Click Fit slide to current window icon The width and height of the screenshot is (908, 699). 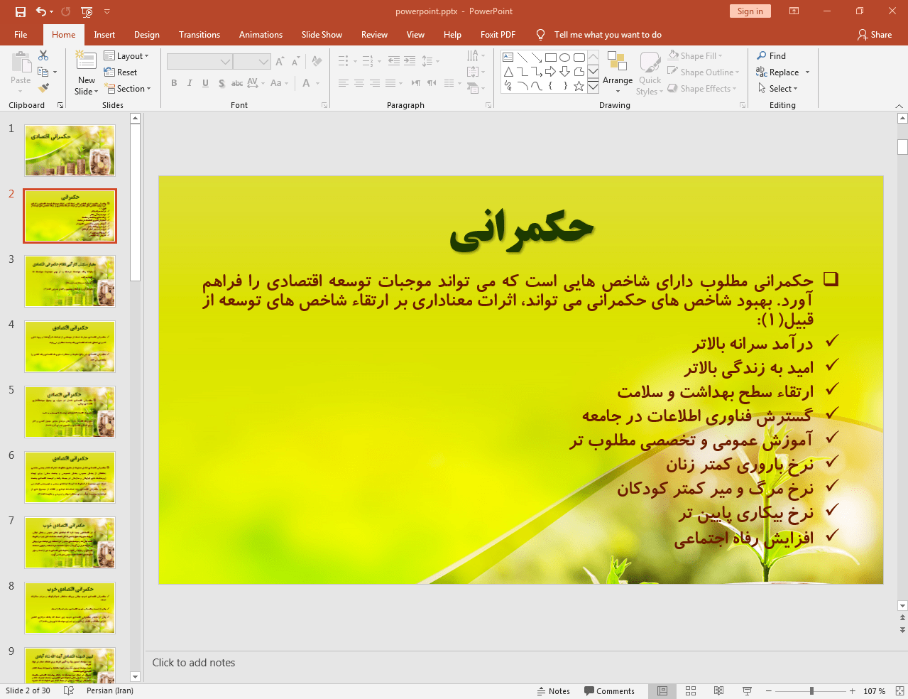coord(899,691)
